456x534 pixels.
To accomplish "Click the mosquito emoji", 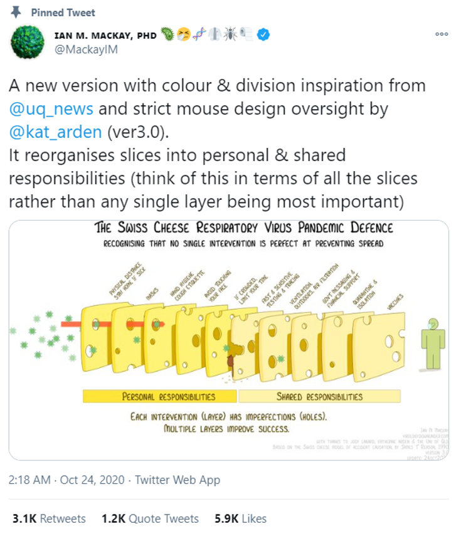I will click(x=230, y=34).
